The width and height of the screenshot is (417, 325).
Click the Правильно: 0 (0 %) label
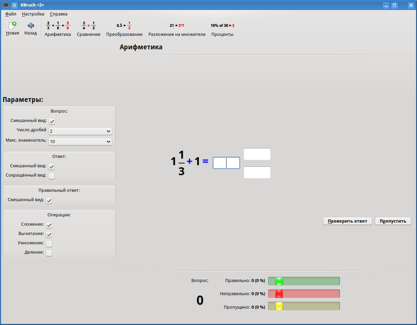pyautogui.click(x=245, y=281)
